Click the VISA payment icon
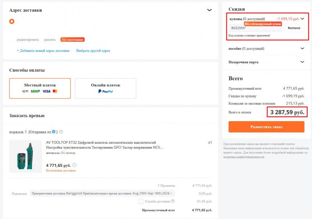312x219 pixels. 46,91
